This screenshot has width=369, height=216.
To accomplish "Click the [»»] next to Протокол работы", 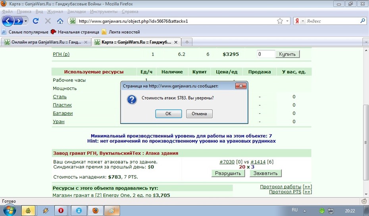I will (307, 187).
